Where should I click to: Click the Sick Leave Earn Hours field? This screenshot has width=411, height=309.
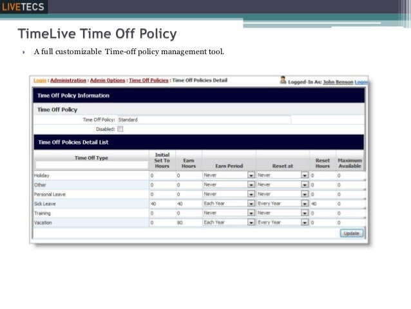pos(189,204)
